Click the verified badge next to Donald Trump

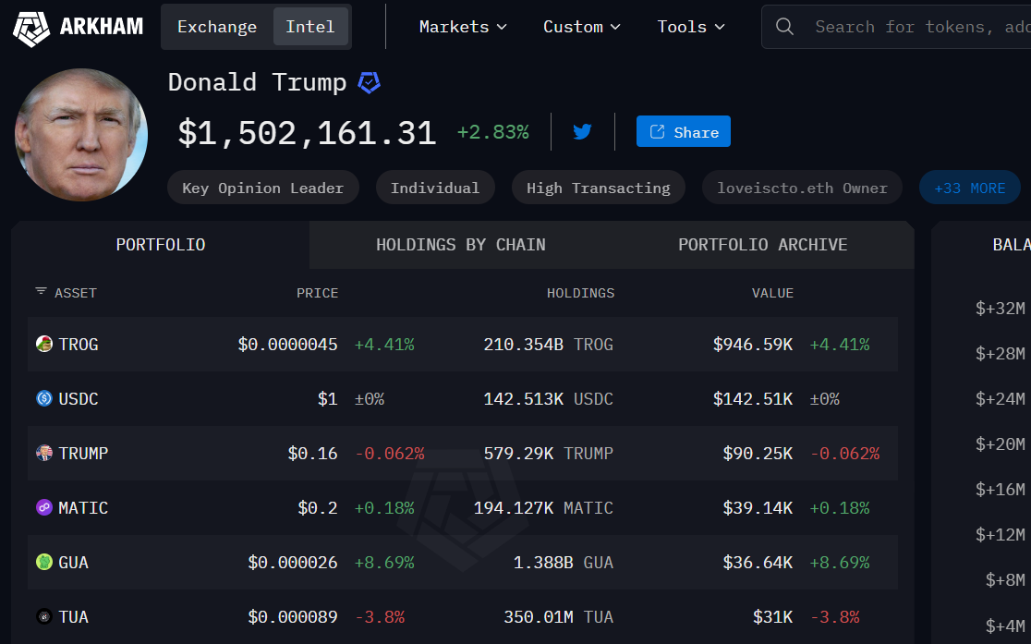tap(369, 83)
